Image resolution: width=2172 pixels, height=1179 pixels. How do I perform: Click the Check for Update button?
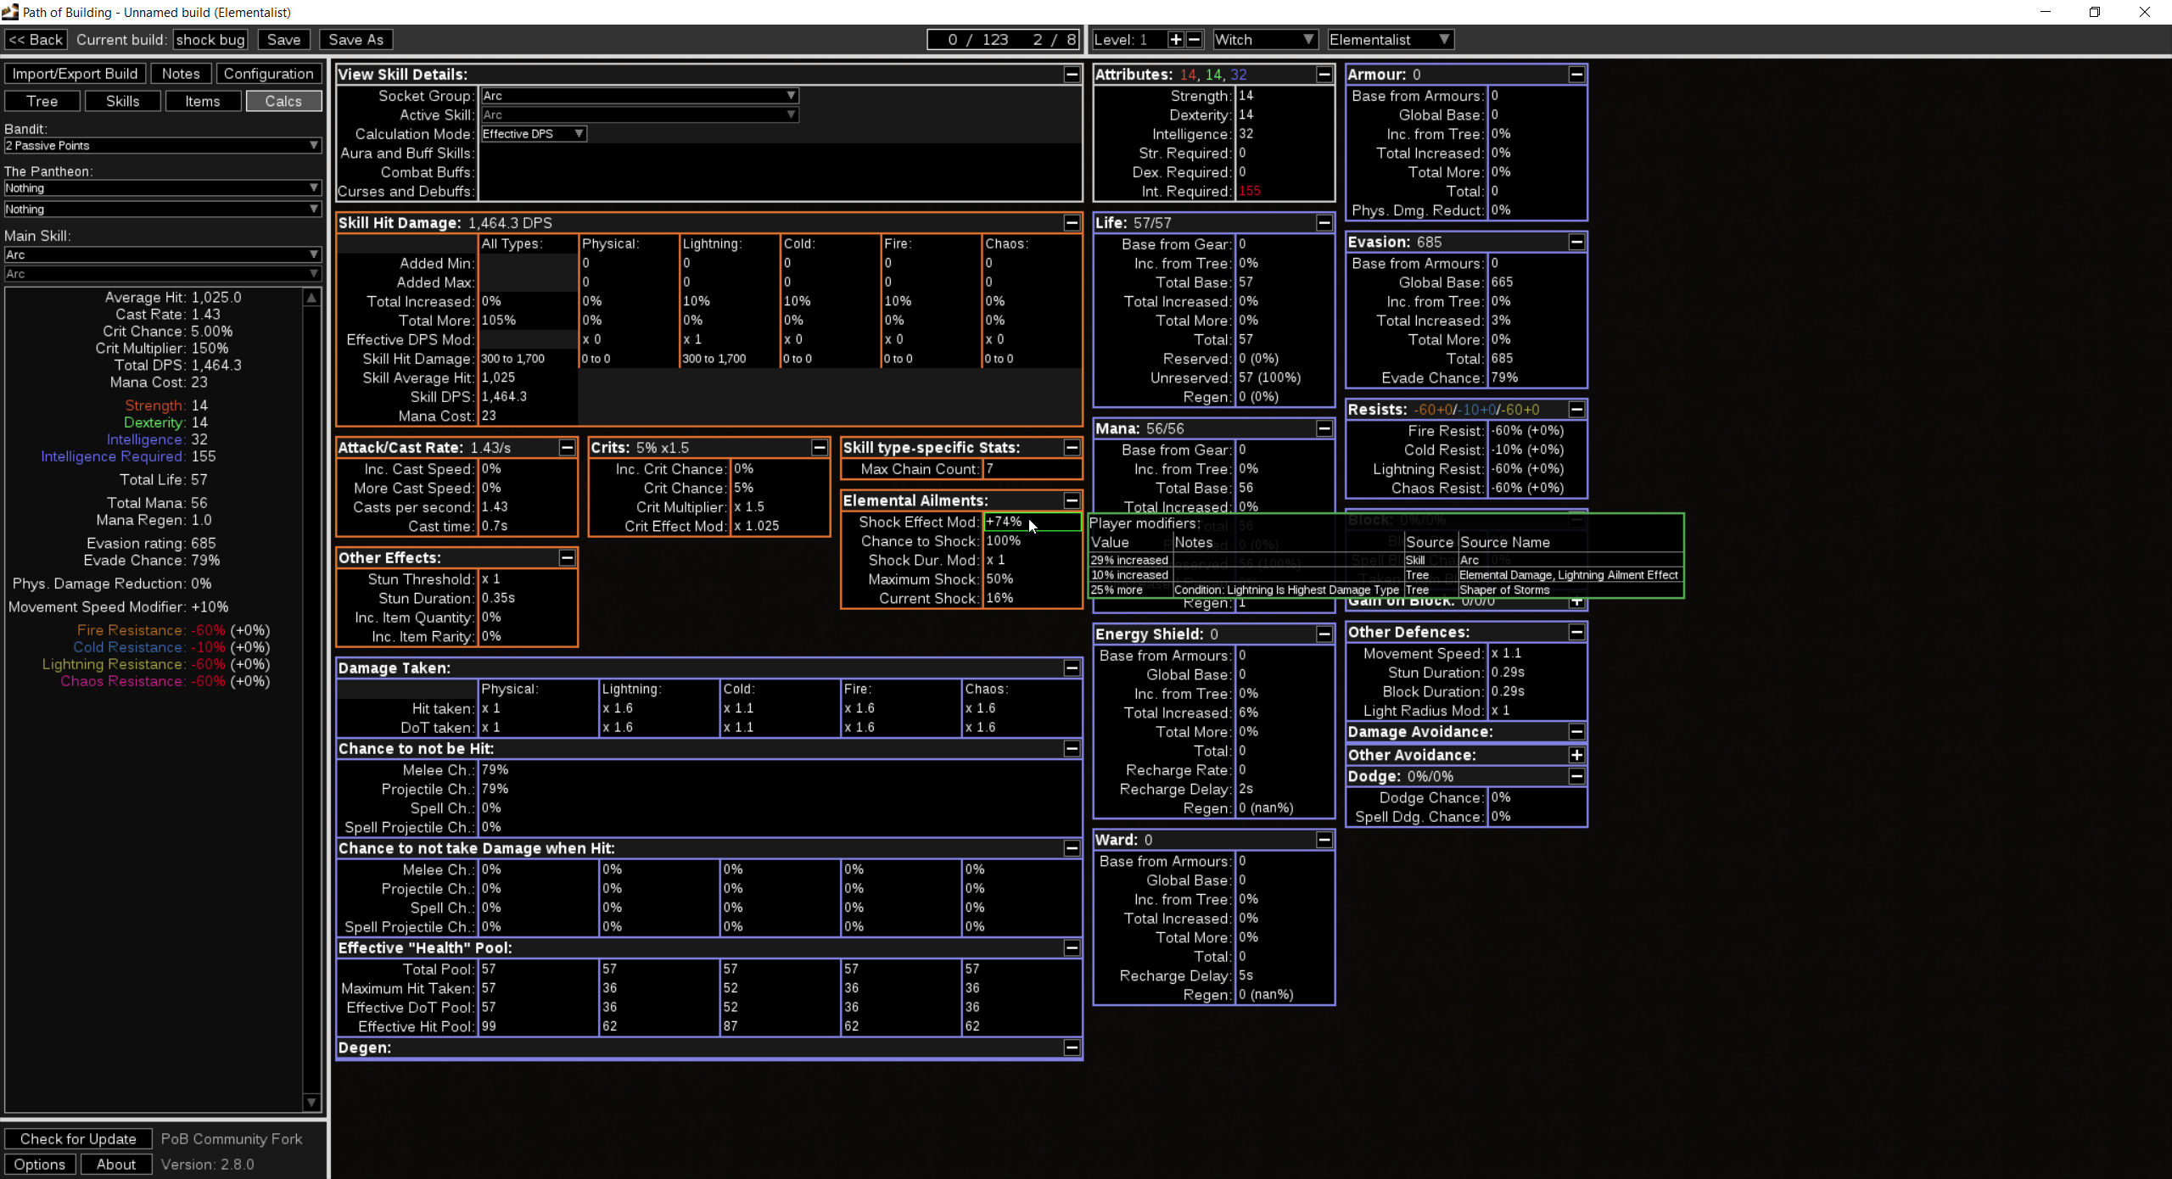pyautogui.click(x=78, y=1139)
